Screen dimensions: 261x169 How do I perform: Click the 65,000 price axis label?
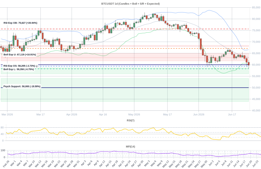(256, 53)
